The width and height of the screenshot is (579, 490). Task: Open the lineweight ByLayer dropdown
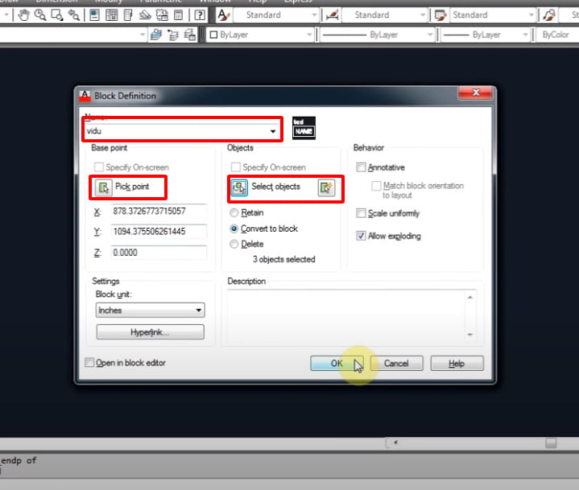(x=486, y=35)
